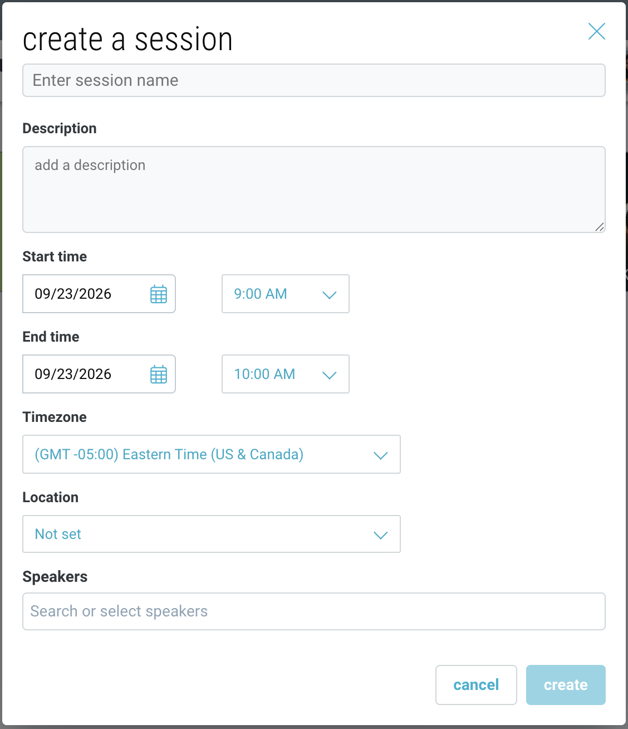Open the Start time calendar picker icon
The height and width of the screenshot is (729, 628).
(159, 294)
